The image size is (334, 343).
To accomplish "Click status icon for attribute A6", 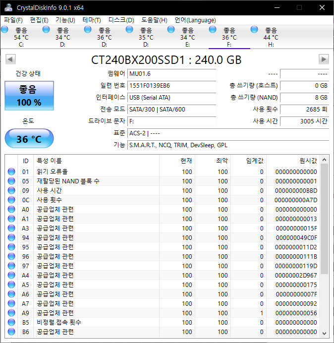I will click(x=11, y=294).
